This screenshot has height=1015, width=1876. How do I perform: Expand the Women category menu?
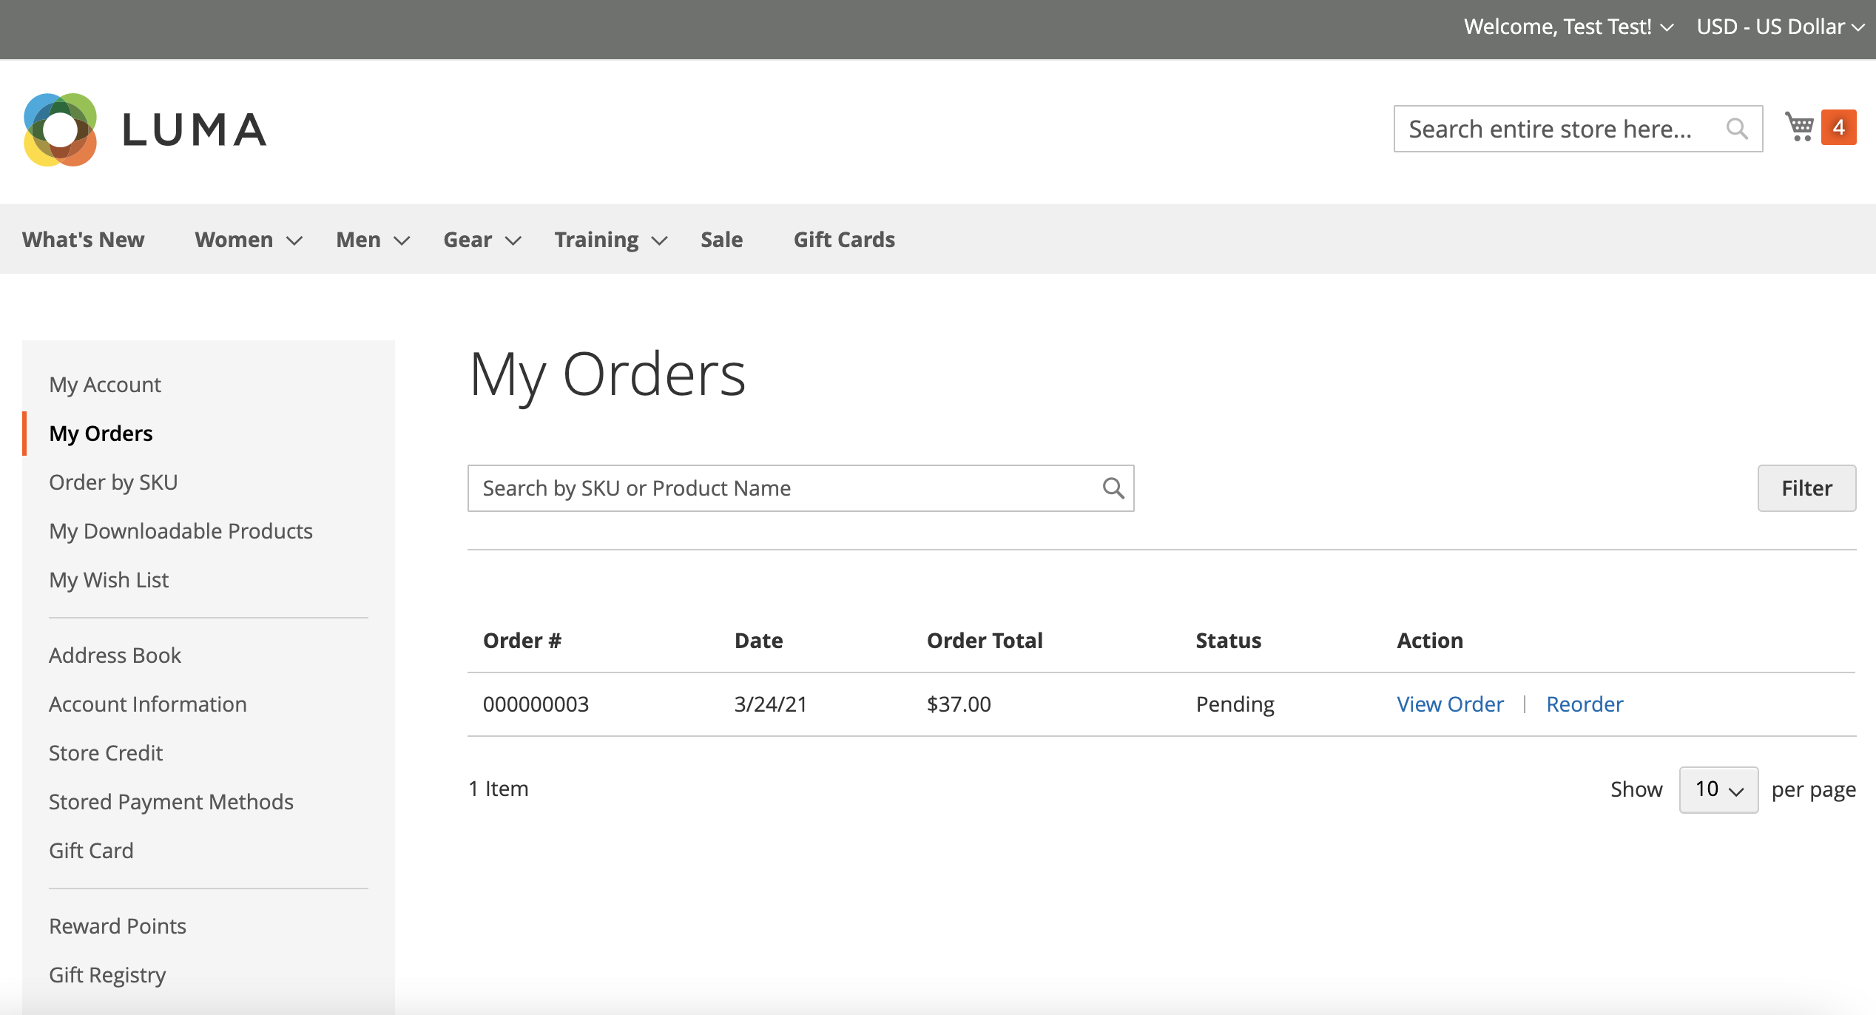[x=249, y=240]
